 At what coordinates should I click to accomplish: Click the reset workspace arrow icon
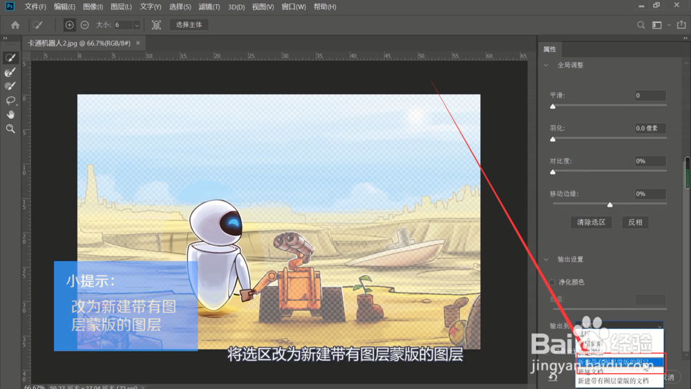point(553,377)
